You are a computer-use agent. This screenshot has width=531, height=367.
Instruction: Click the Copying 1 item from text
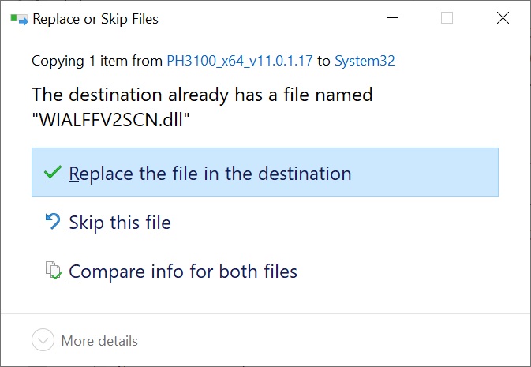point(97,61)
